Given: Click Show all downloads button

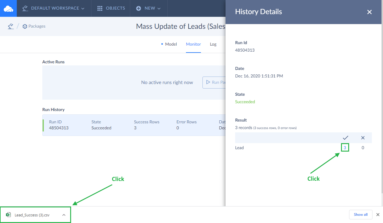Looking at the screenshot, I should (361, 215).
